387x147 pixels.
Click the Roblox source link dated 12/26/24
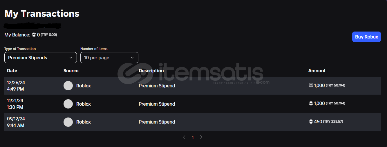(84, 86)
